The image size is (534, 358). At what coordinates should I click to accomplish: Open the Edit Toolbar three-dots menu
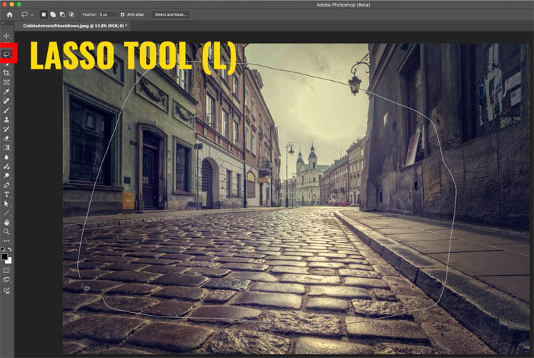6,241
